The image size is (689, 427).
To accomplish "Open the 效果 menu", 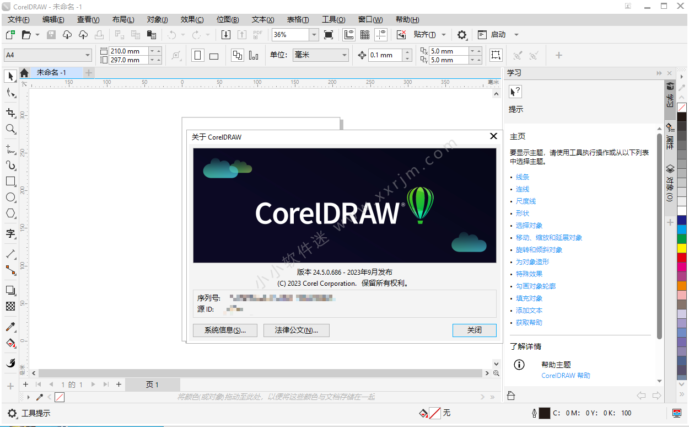I will click(192, 19).
